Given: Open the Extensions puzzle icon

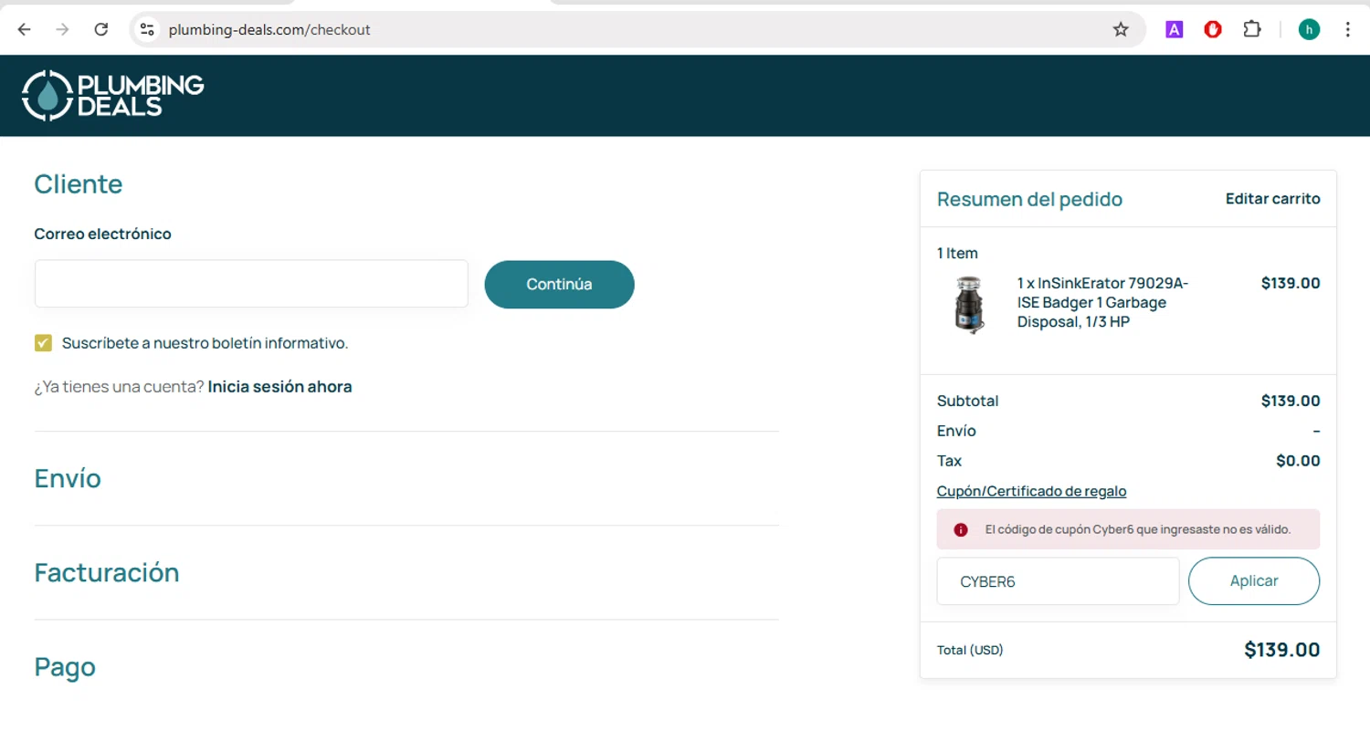Looking at the screenshot, I should pos(1251,29).
